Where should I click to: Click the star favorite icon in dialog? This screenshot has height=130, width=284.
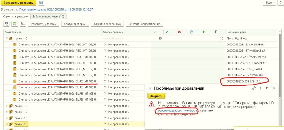click(150, 88)
